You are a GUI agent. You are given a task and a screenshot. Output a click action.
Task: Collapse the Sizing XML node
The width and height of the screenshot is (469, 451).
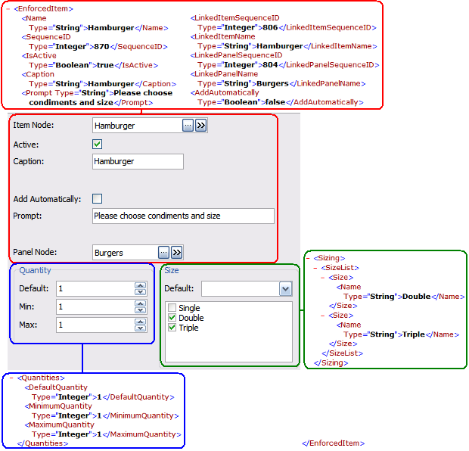(307, 258)
